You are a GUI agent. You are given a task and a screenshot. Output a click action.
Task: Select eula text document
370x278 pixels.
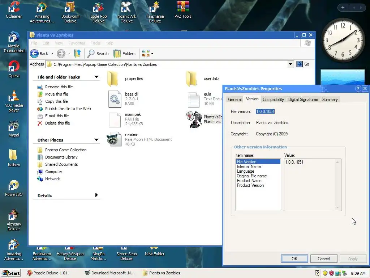pos(205,99)
